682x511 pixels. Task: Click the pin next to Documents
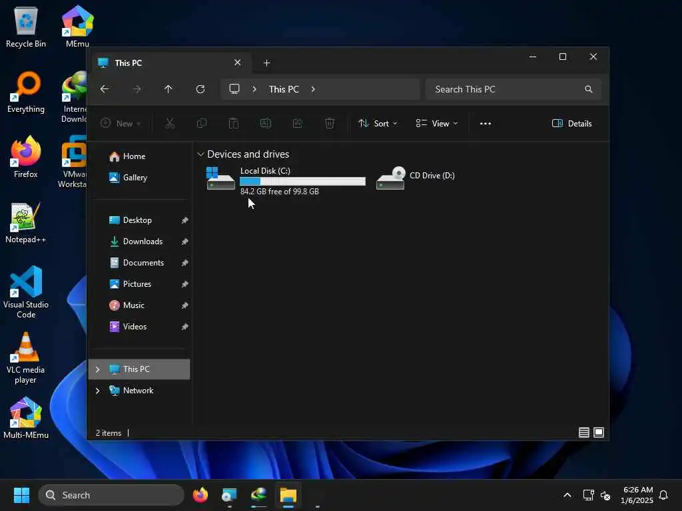click(185, 263)
